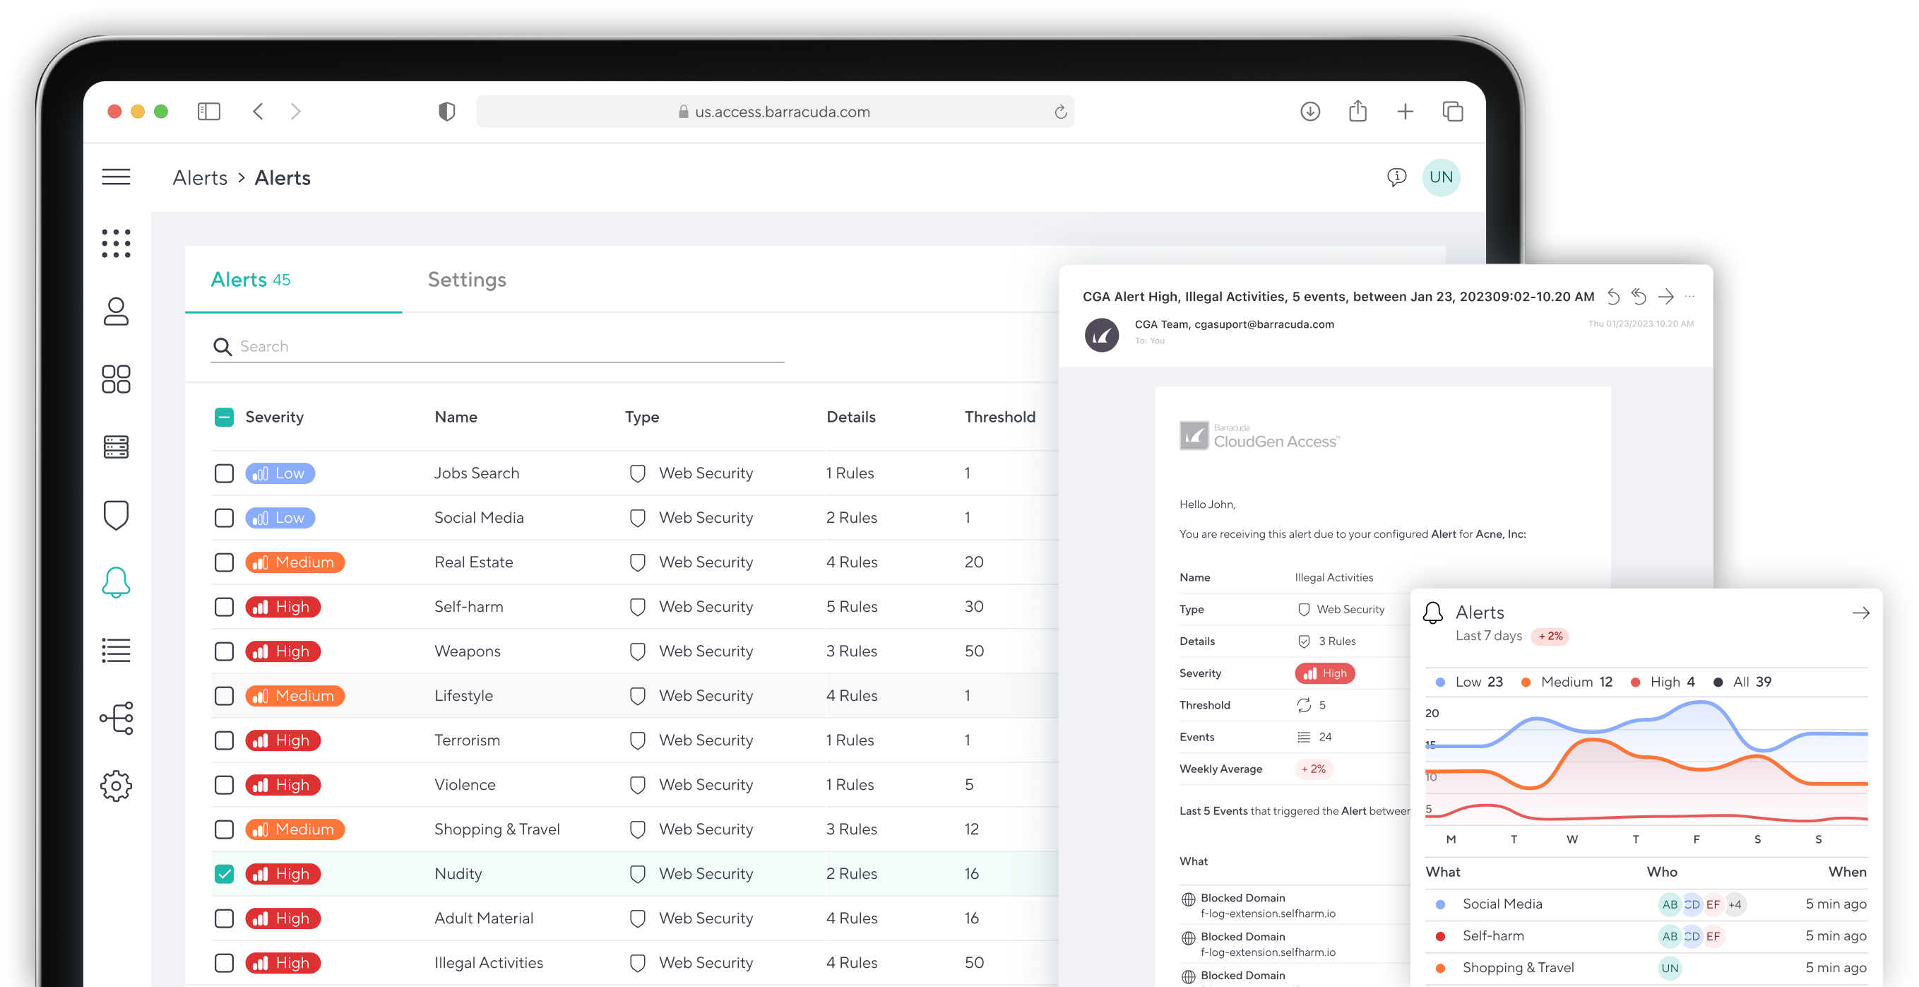Screen dimensions: 1919x987
Task: Open the shield security sidebar icon
Action: point(115,515)
